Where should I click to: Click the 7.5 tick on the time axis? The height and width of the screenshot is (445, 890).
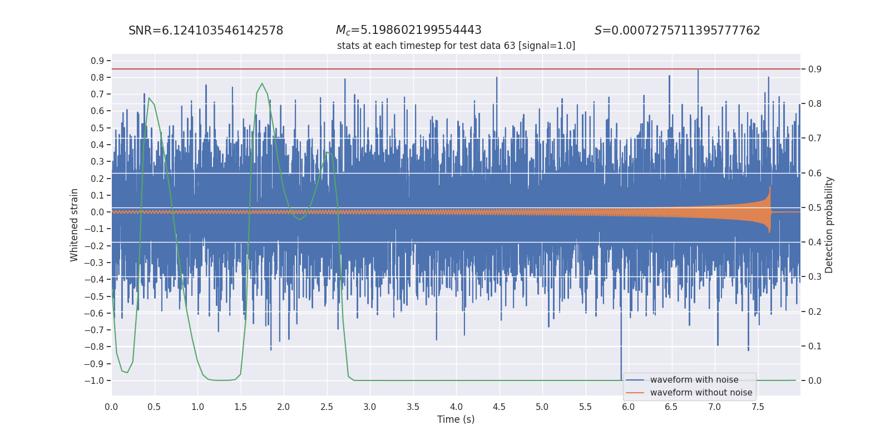758,407
